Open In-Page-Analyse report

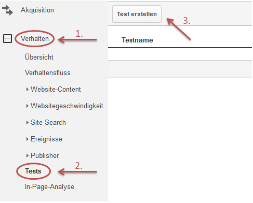click(x=49, y=187)
